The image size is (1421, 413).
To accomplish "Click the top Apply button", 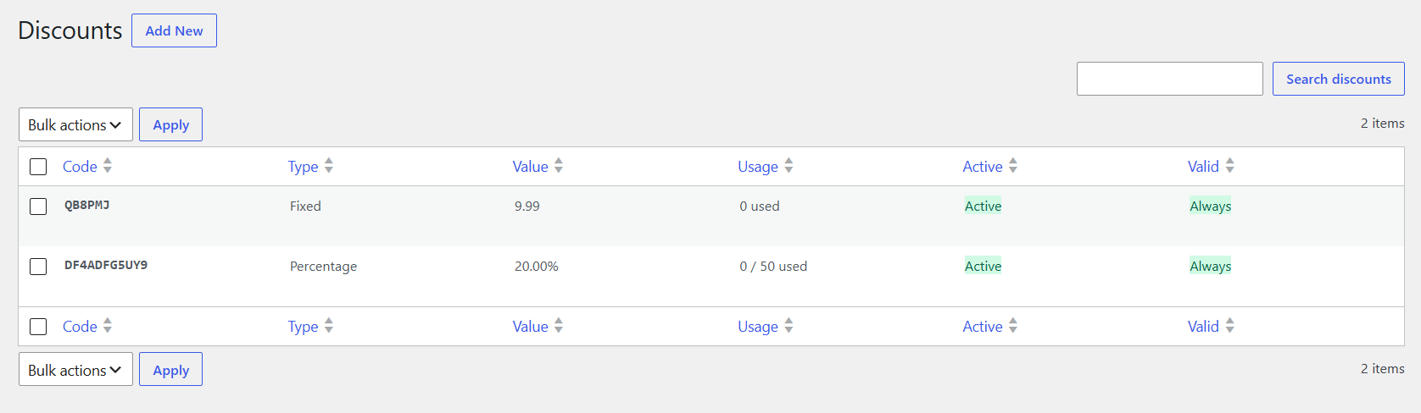I will point(170,124).
